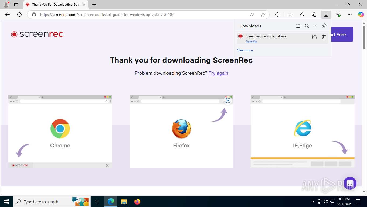Launch Firefox from taskbar
The width and height of the screenshot is (367, 207).
pos(137,202)
